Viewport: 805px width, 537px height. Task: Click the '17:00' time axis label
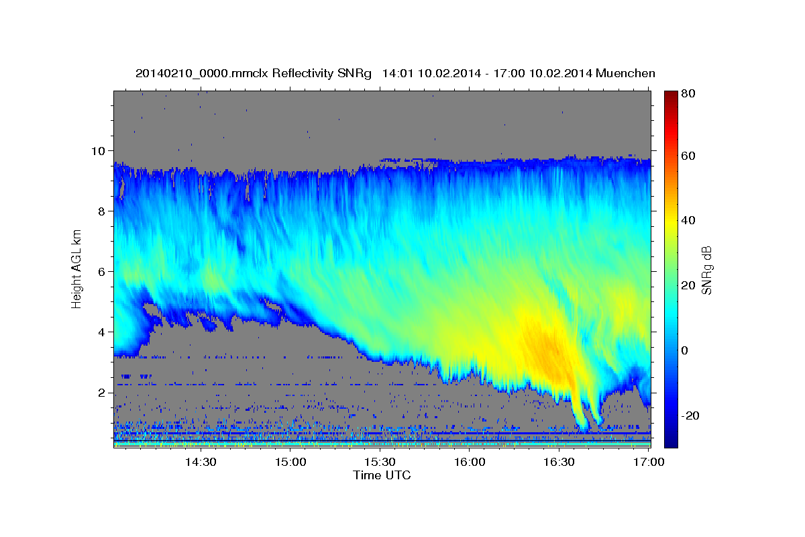[x=649, y=462]
